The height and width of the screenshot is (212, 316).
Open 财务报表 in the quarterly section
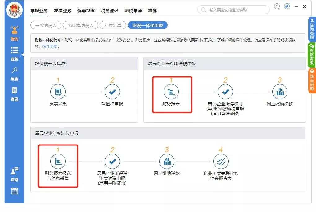pos(171,92)
